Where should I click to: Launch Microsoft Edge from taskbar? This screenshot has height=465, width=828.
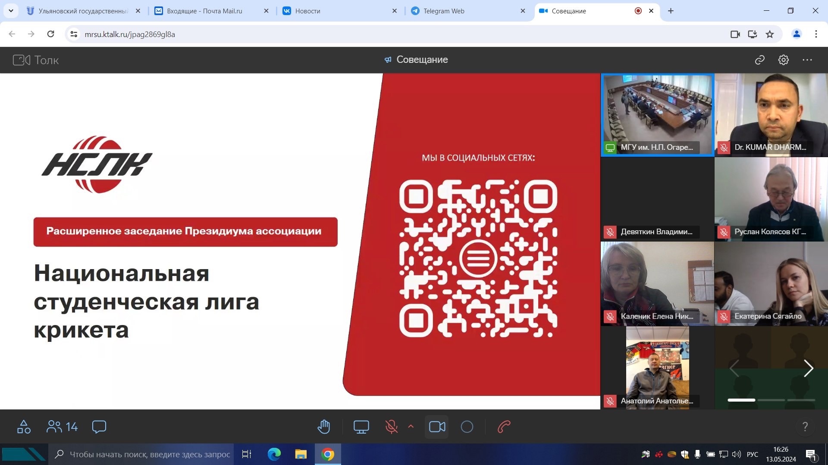tap(274, 454)
